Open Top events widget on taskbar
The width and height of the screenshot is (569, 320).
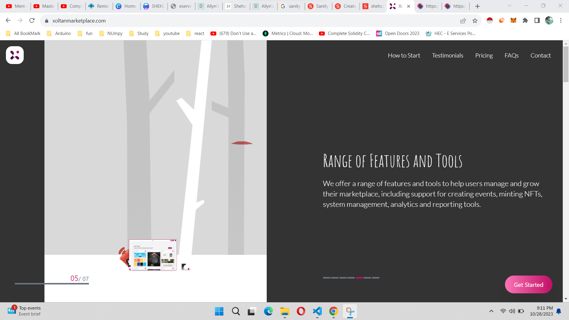[24, 311]
